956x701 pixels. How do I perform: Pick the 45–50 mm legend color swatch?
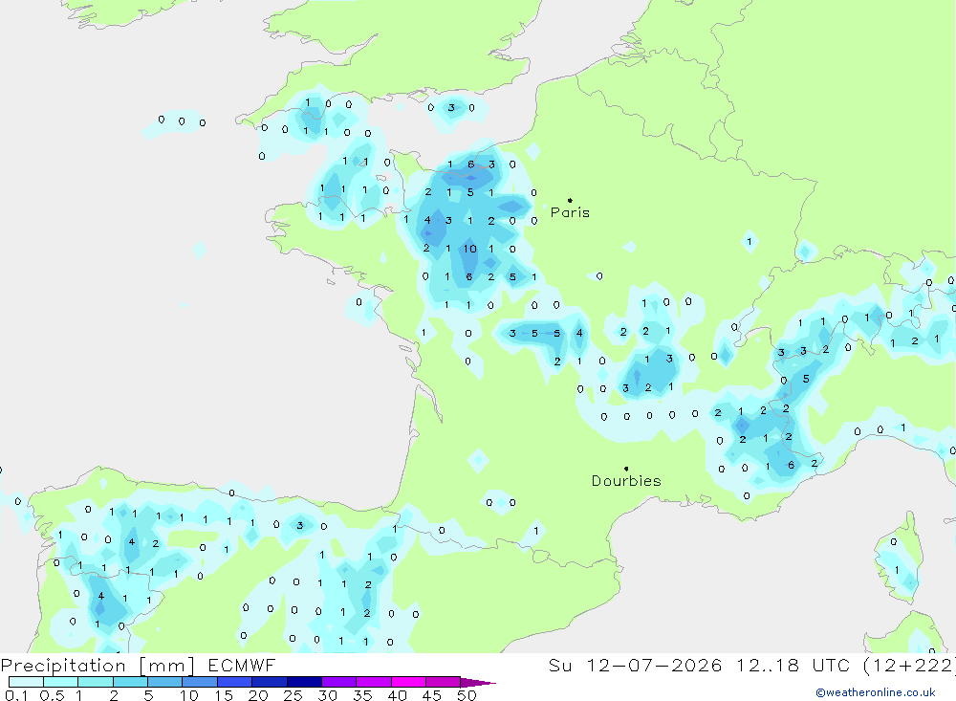click(x=444, y=682)
